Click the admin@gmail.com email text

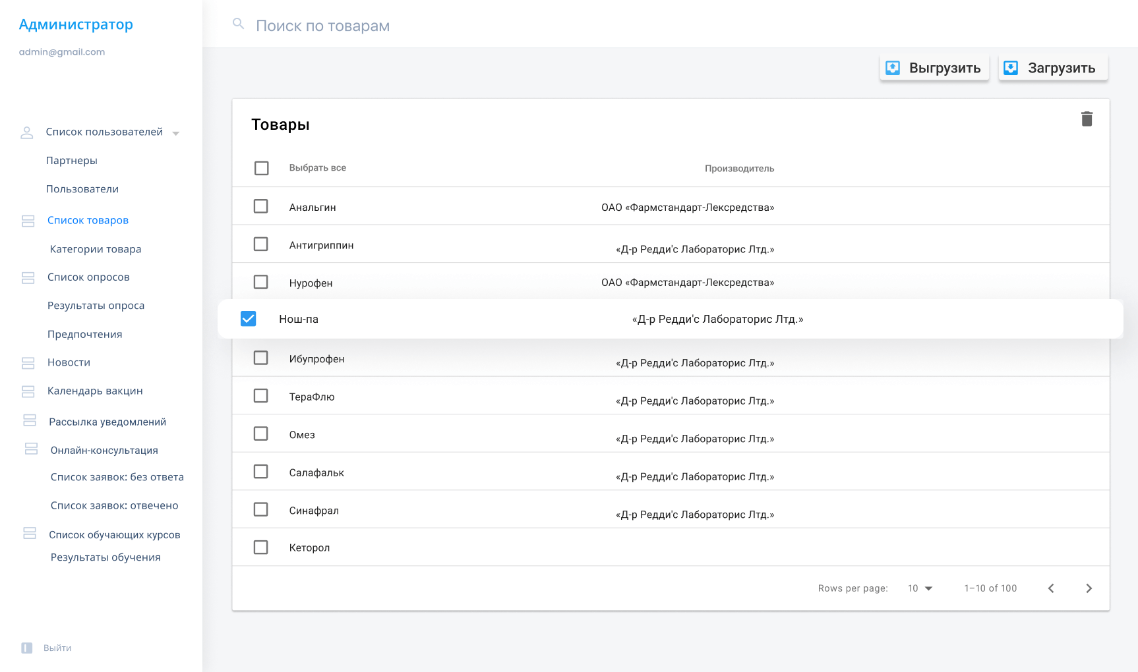click(x=62, y=52)
